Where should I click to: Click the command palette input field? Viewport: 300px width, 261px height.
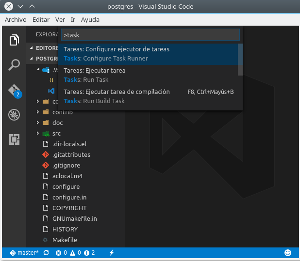coord(150,35)
